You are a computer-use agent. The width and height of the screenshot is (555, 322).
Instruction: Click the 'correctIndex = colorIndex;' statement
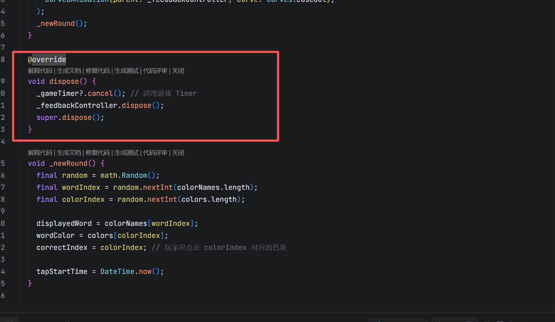(x=91, y=247)
